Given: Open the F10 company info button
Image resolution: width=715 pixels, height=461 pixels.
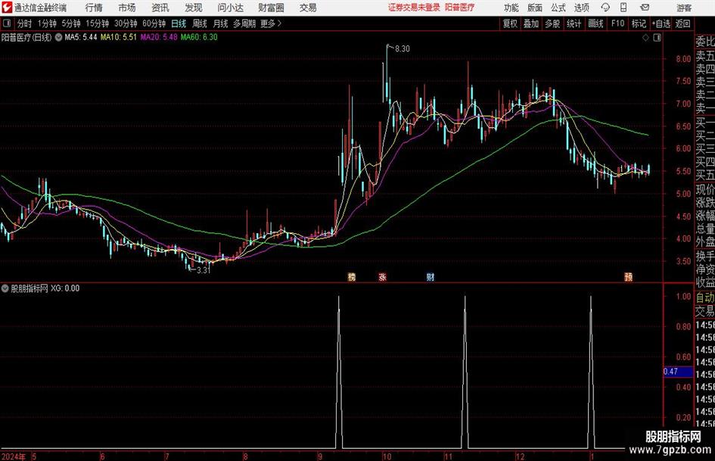Looking at the screenshot, I should click(618, 23).
